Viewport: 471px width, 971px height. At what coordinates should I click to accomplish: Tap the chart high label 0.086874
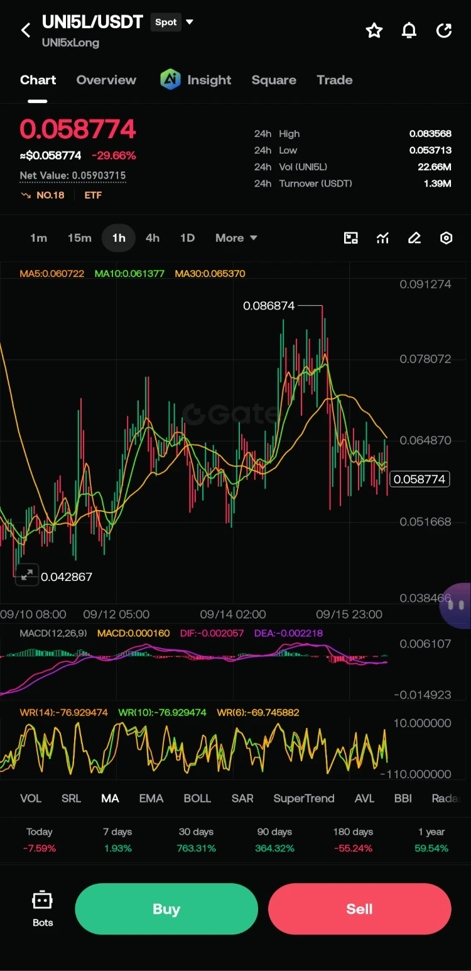click(269, 306)
